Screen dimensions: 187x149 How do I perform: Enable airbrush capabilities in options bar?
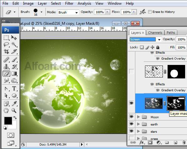pyautogui.click(x=143, y=12)
